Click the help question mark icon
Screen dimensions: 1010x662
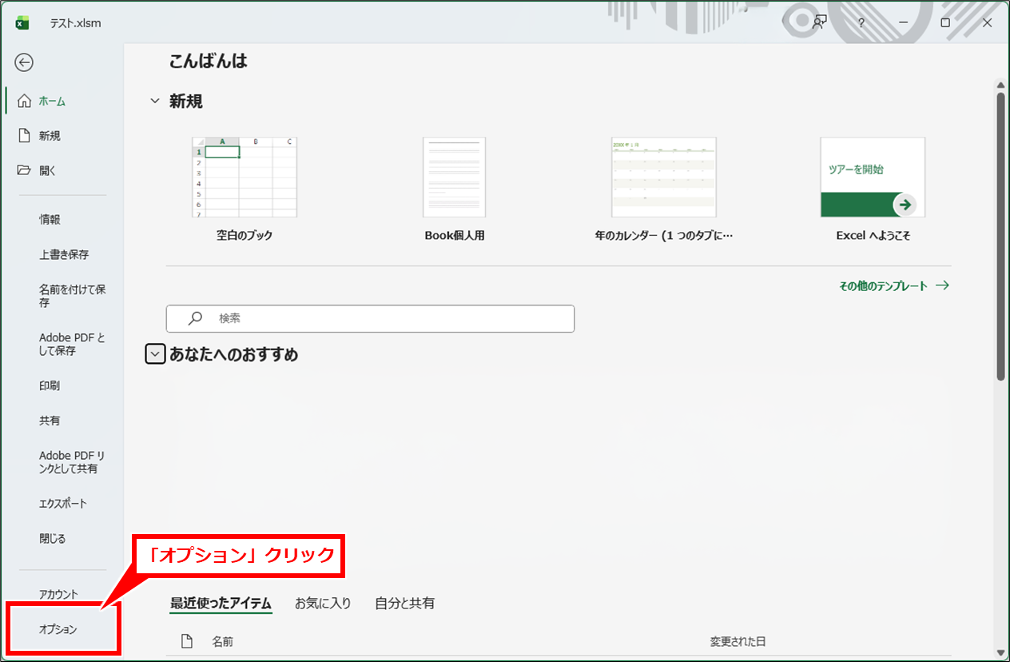pos(861,23)
